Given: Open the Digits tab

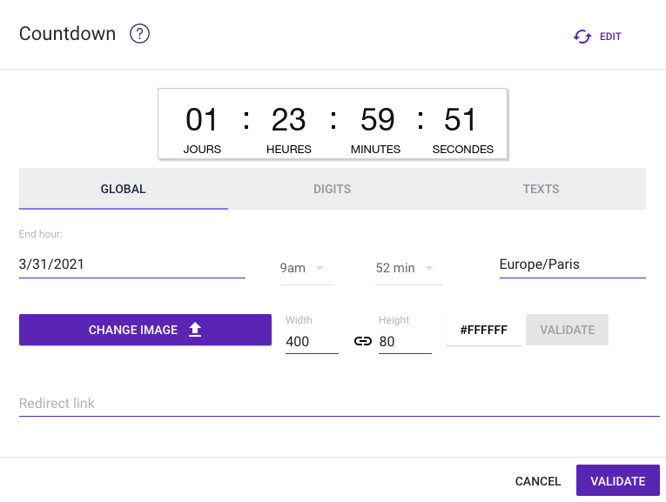Looking at the screenshot, I should (332, 189).
